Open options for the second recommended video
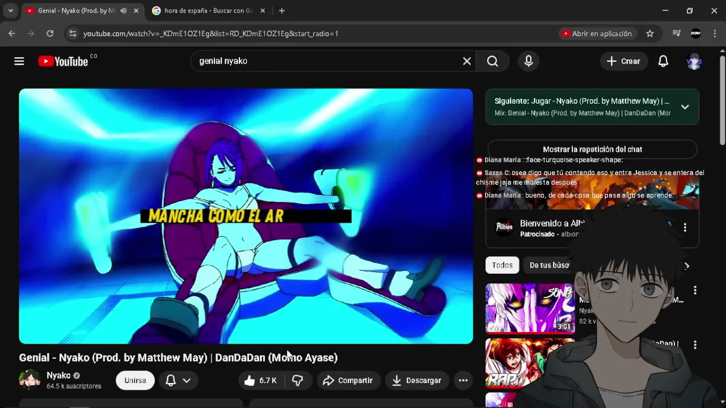This screenshot has height=408, width=726. pyautogui.click(x=695, y=345)
